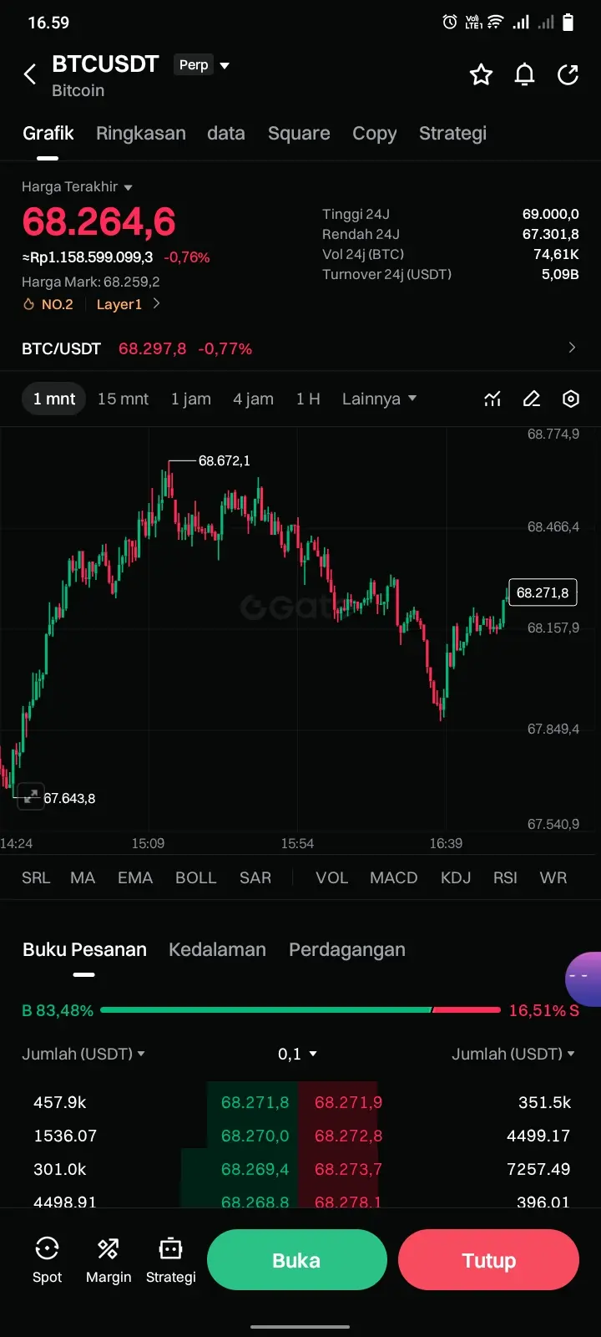Tap the share icon at top right
The height and width of the screenshot is (1337, 601).
coord(568,75)
